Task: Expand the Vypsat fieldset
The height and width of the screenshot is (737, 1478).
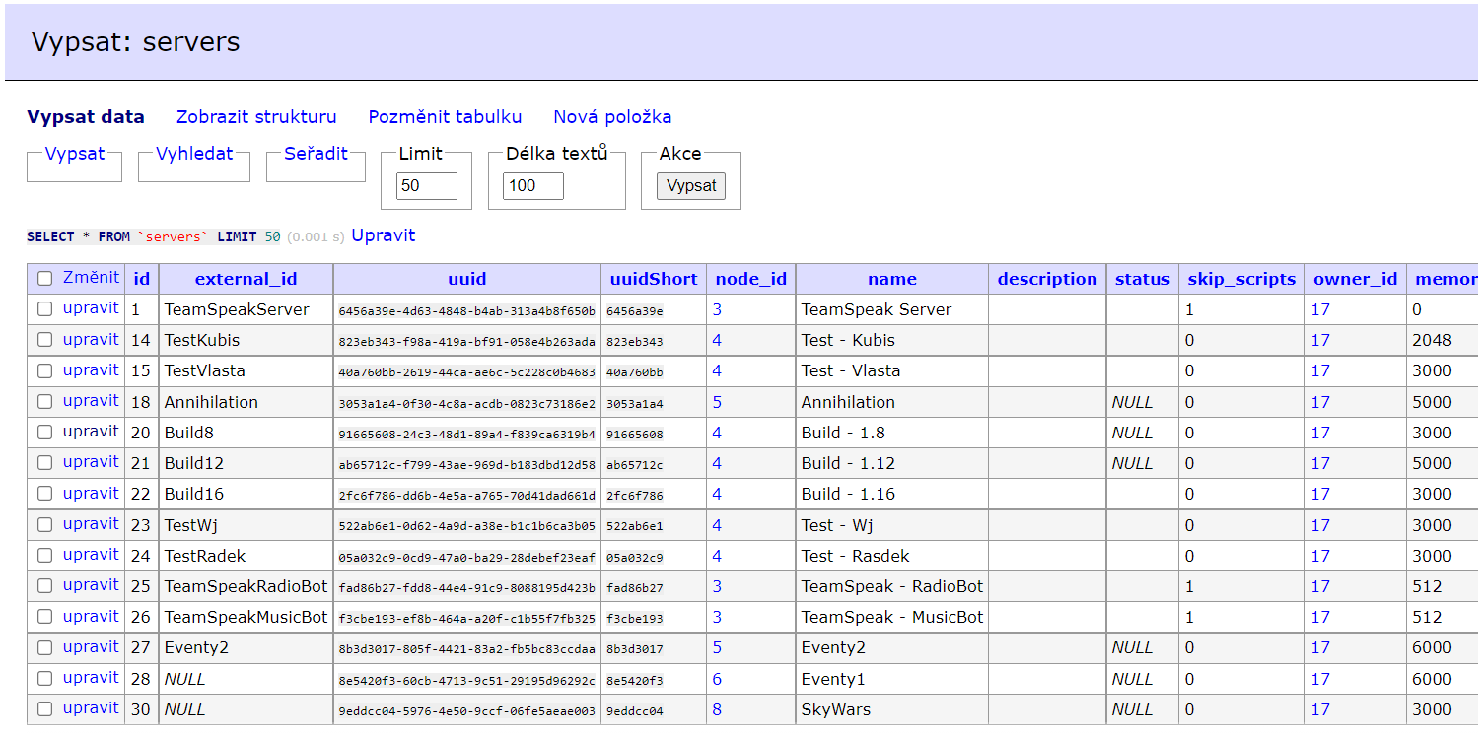Action: [x=75, y=154]
